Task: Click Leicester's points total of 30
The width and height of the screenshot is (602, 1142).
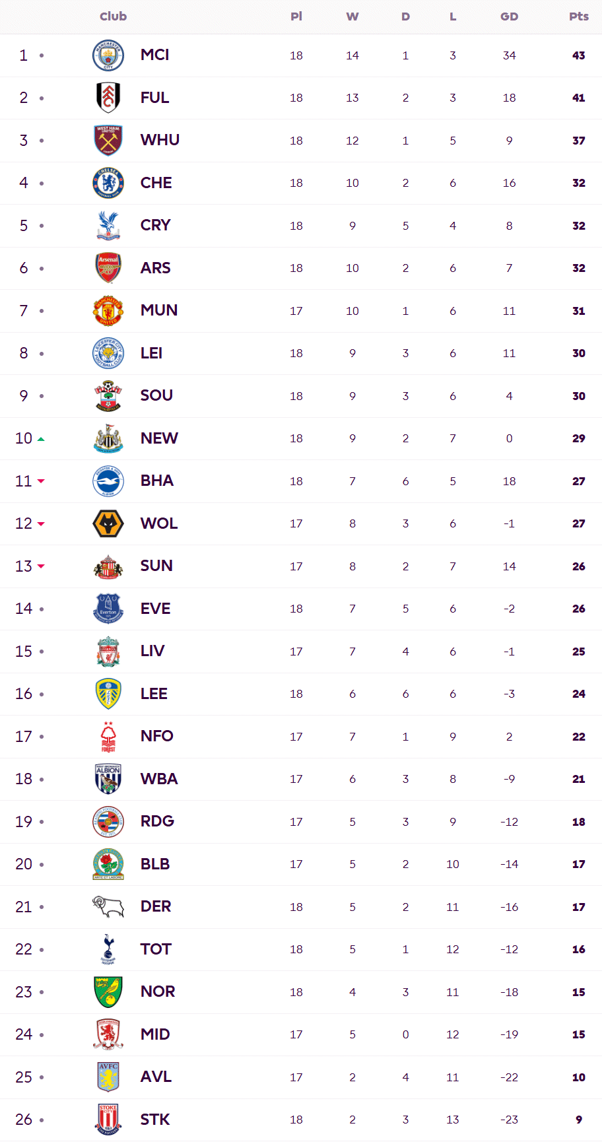Action: tap(578, 353)
